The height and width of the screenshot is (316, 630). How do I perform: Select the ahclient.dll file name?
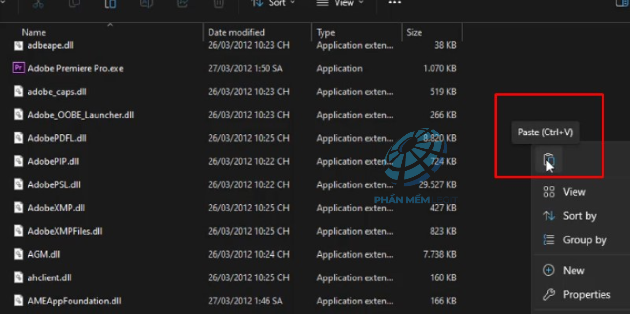click(50, 277)
